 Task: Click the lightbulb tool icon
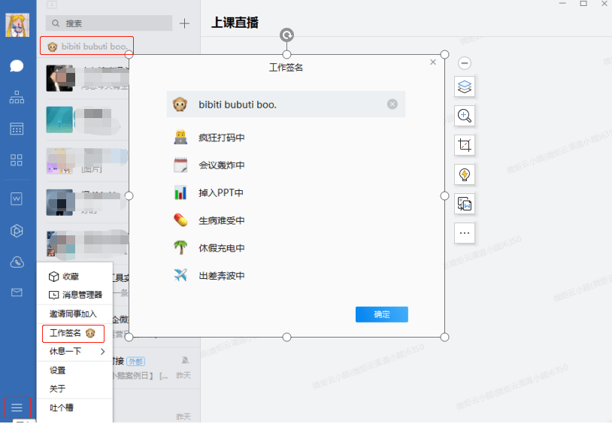coord(465,174)
